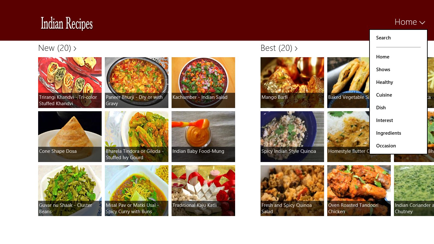The width and height of the screenshot is (434, 244).
Task: Open Oven Roasted Tandoori Chicken tile
Action: 359,191
